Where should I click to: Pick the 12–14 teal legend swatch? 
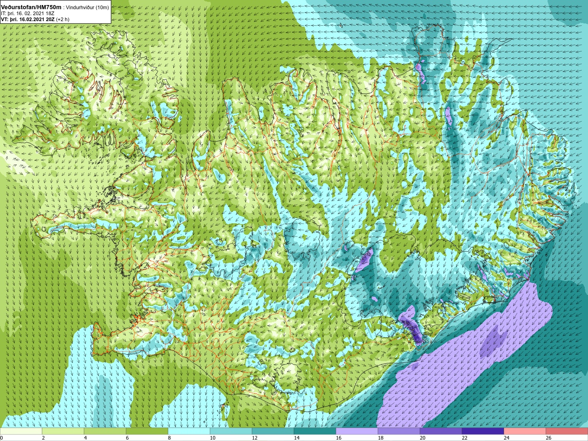273,431
